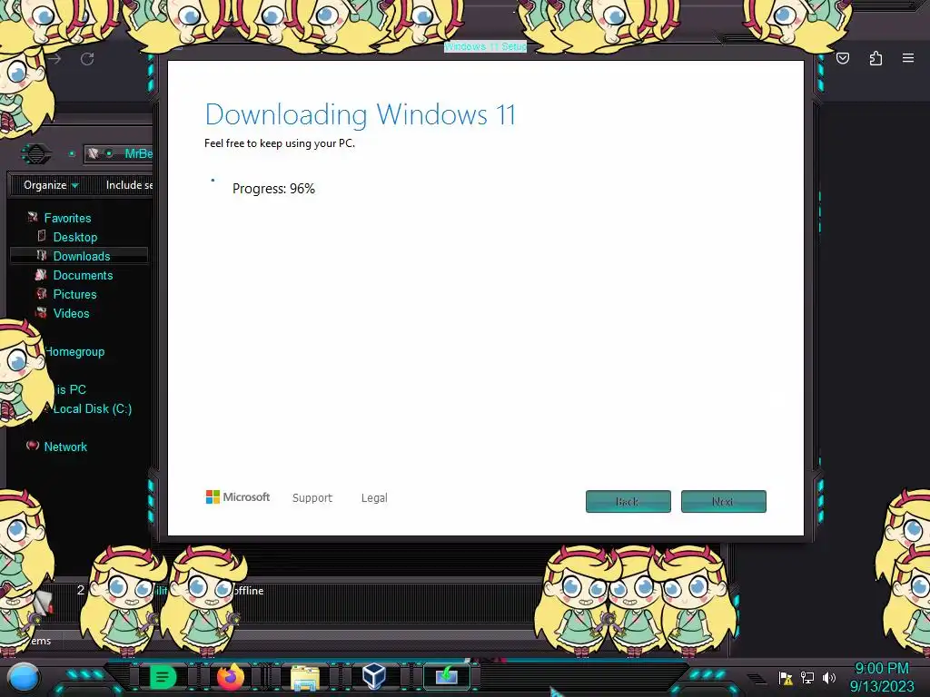Open File Explorer from the taskbar
Screen dimensions: 930x697
tap(305, 678)
